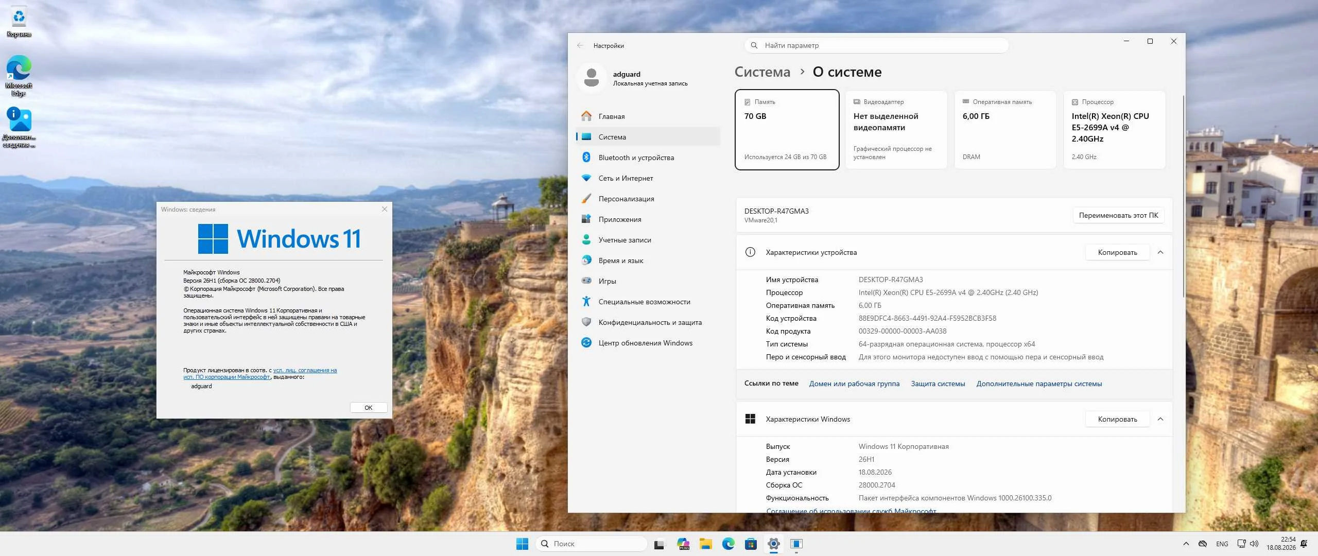Image resolution: width=1318 pixels, height=556 pixels.
Task: Click the ENG language indicator
Action: [x=1222, y=544]
